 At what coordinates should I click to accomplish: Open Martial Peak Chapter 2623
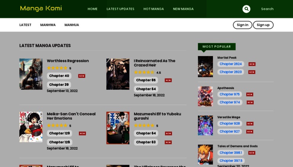point(231,72)
